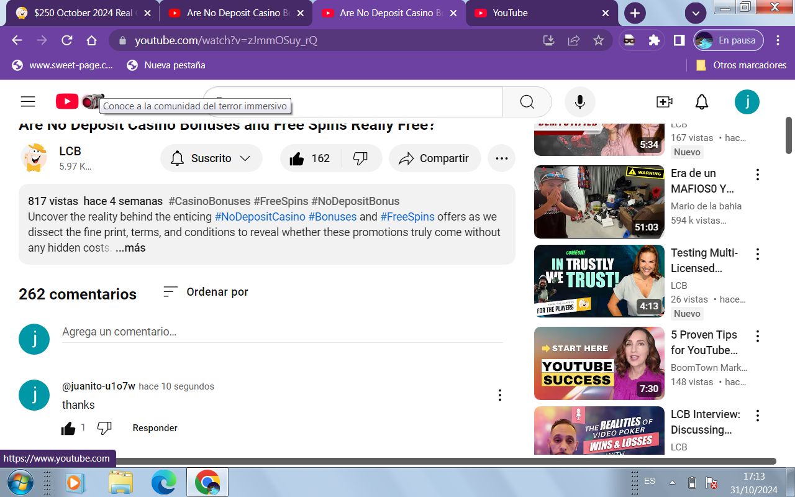Viewport: 795px width, 497px height.
Task: Reload the current page
Action: click(66, 40)
